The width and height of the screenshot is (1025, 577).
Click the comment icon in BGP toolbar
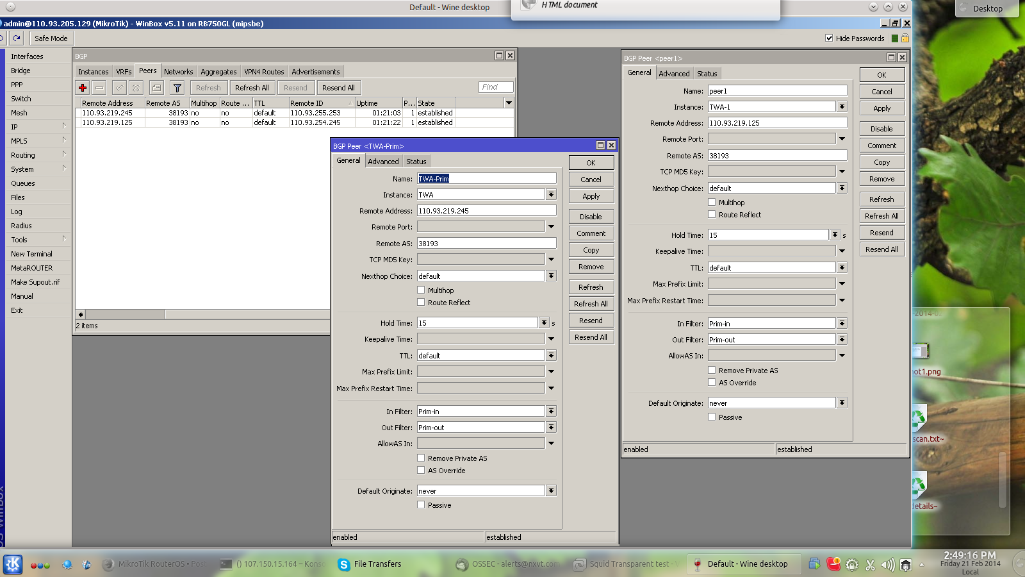pos(156,88)
